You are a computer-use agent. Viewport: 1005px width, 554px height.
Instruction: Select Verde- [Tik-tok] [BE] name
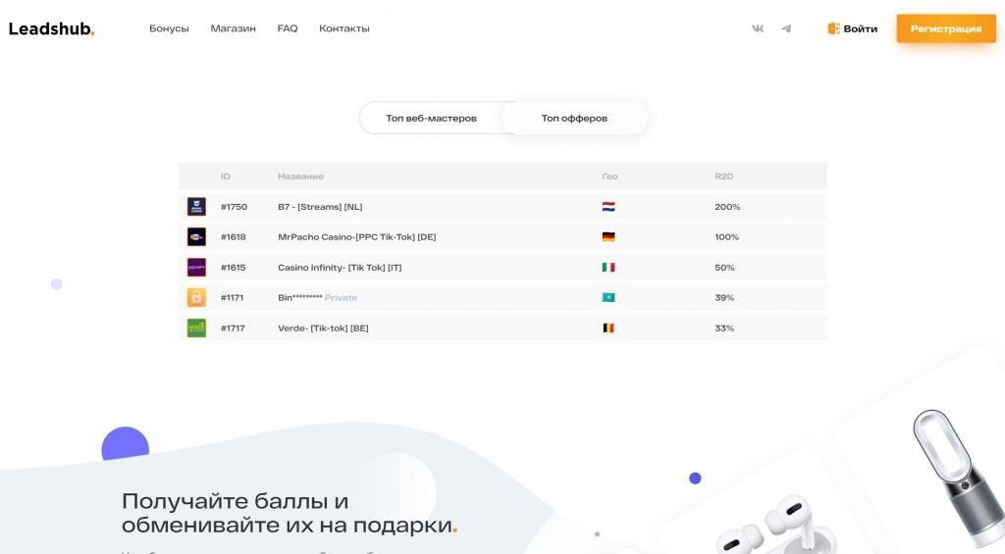pos(323,328)
